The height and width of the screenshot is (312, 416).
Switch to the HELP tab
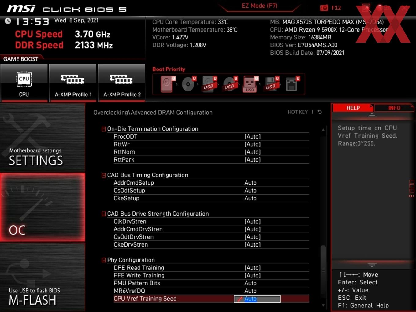[353, 108]
